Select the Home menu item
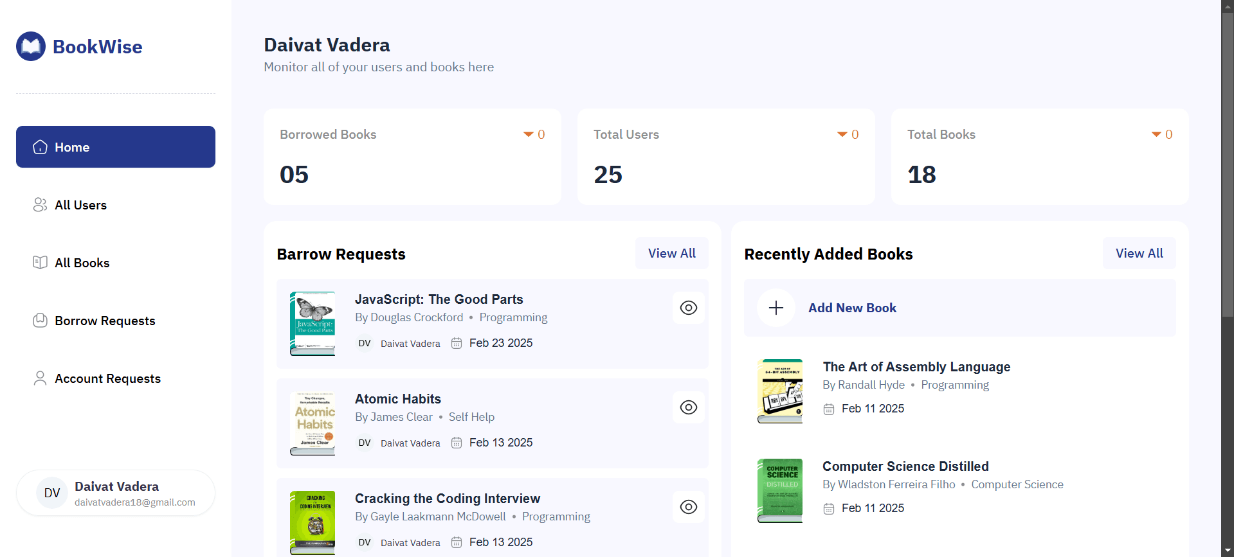1234x557 pixels. tap(116, 147)
